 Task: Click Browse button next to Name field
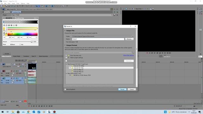point(129,39)
